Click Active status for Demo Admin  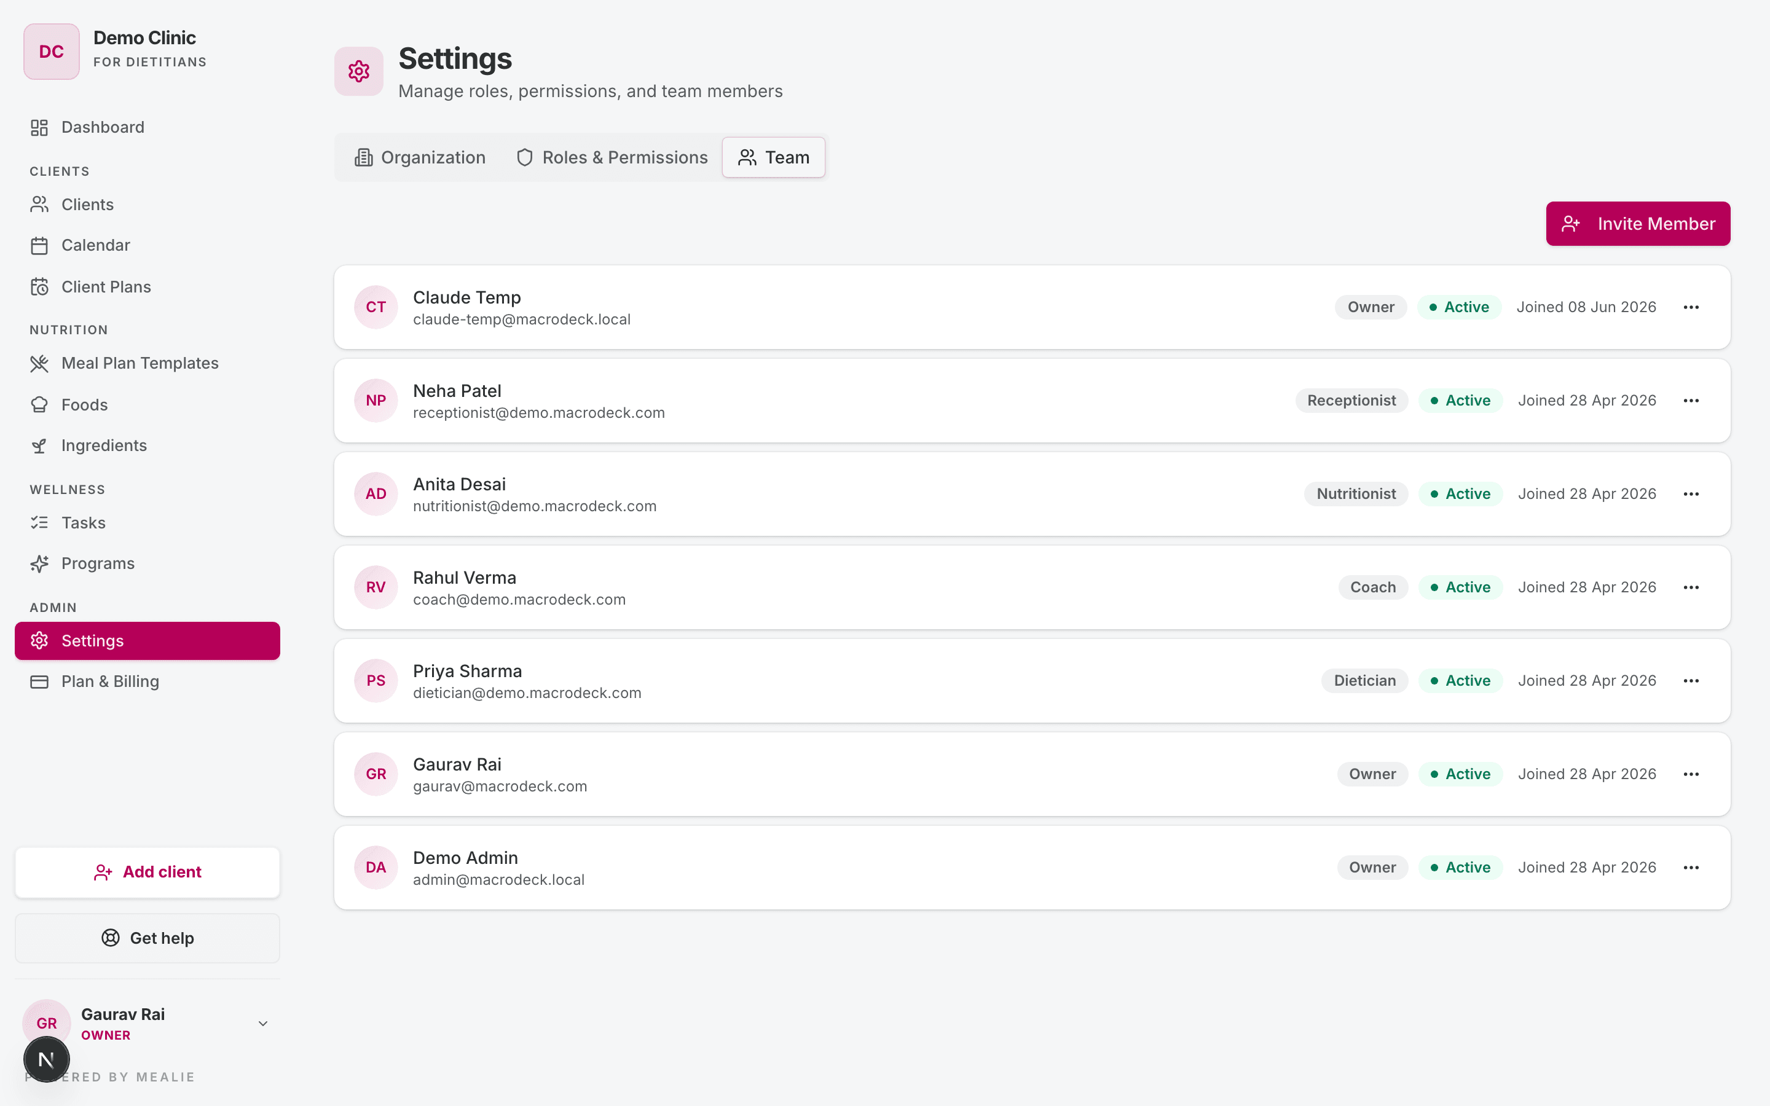pos(1460,868)
